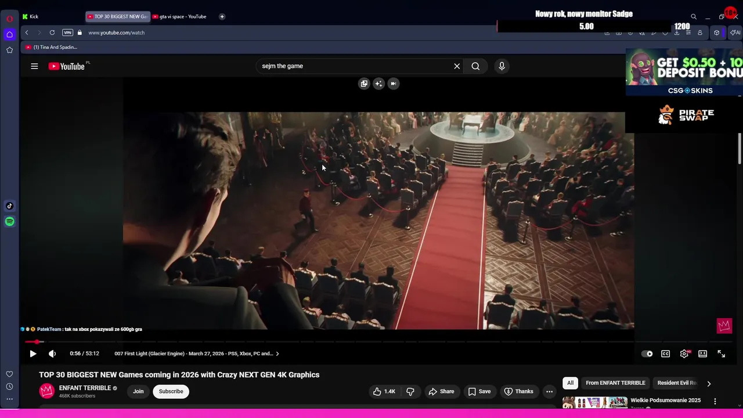View site security lock information

tap(80, 33)
